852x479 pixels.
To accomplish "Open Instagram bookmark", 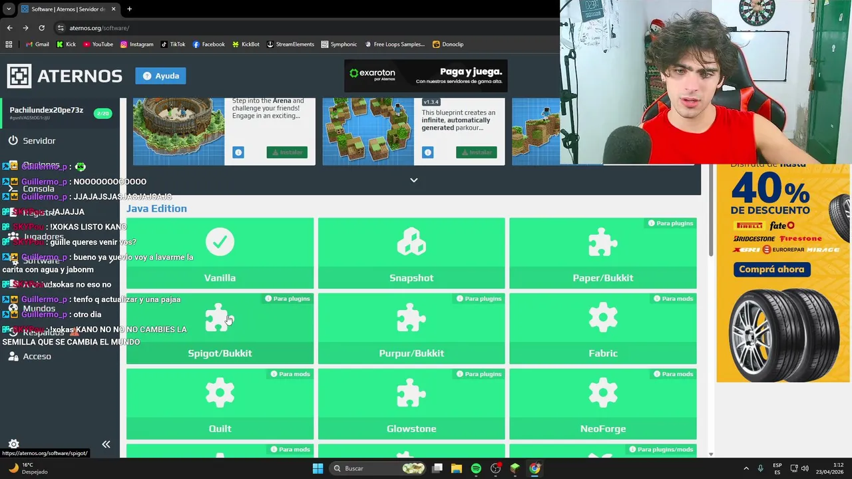I will [136, 45].
